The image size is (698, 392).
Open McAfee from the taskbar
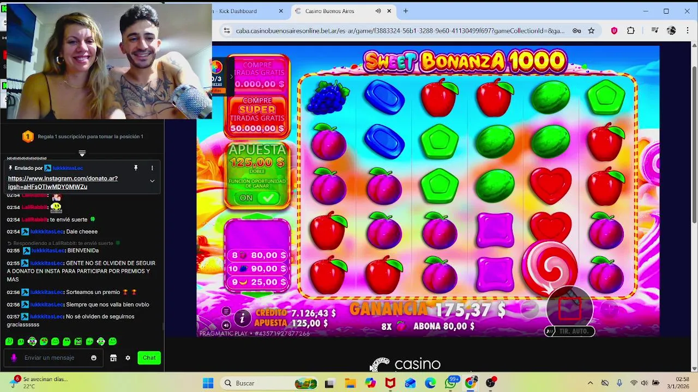[x=390, y=383]
